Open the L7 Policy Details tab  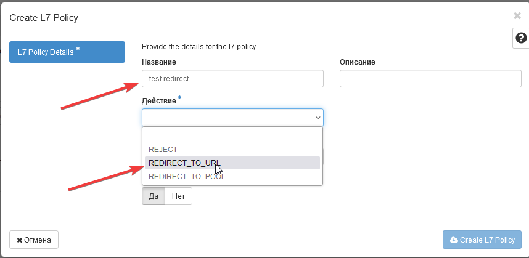coord(67,52)
